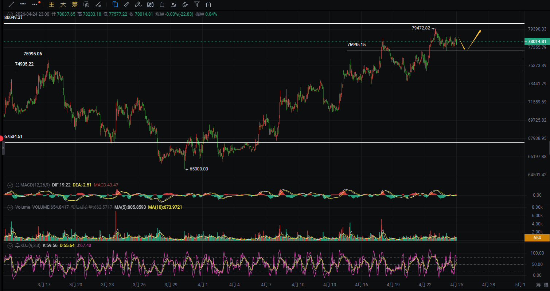Click the 筹 button at bottom right
This screenshot has height=291, width=550.
[x=538, y=284]
